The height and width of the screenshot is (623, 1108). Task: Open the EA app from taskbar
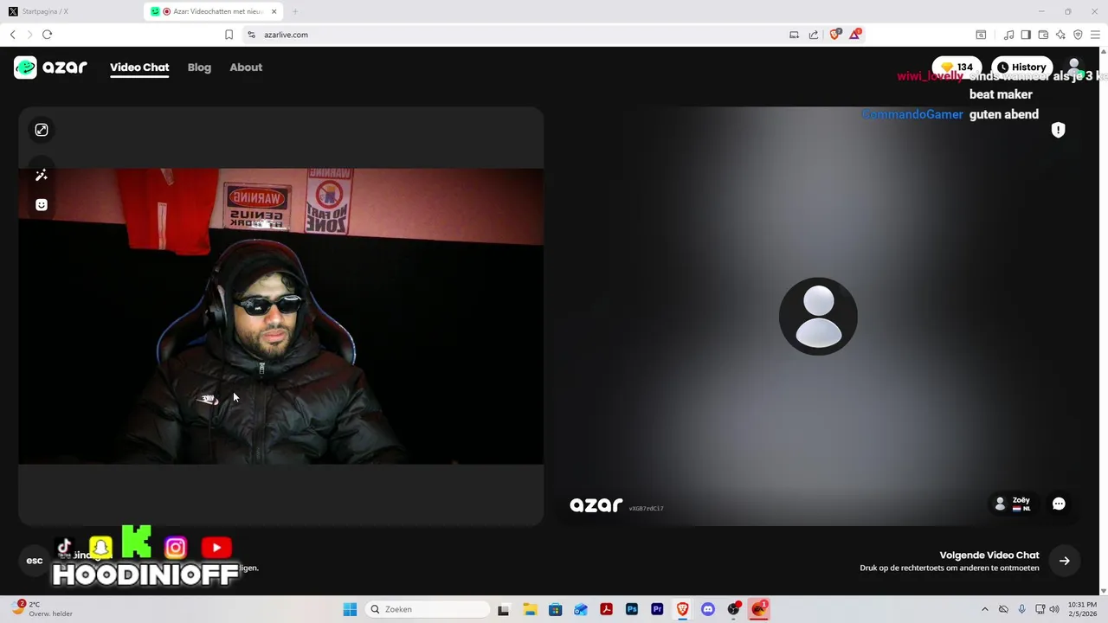click(x=759, y=609)
